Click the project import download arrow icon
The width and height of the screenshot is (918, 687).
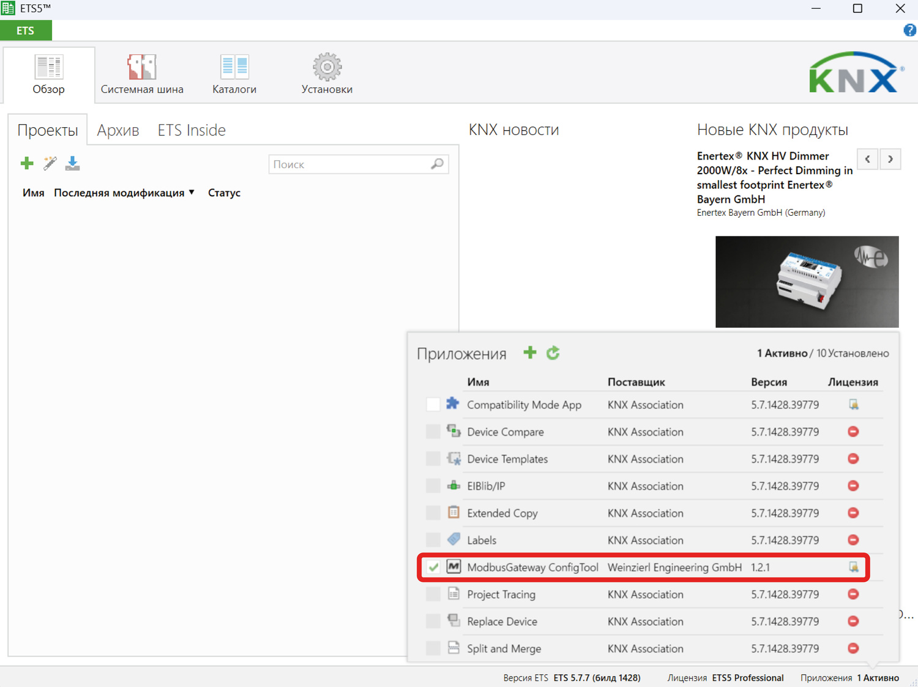coord(72,163)
